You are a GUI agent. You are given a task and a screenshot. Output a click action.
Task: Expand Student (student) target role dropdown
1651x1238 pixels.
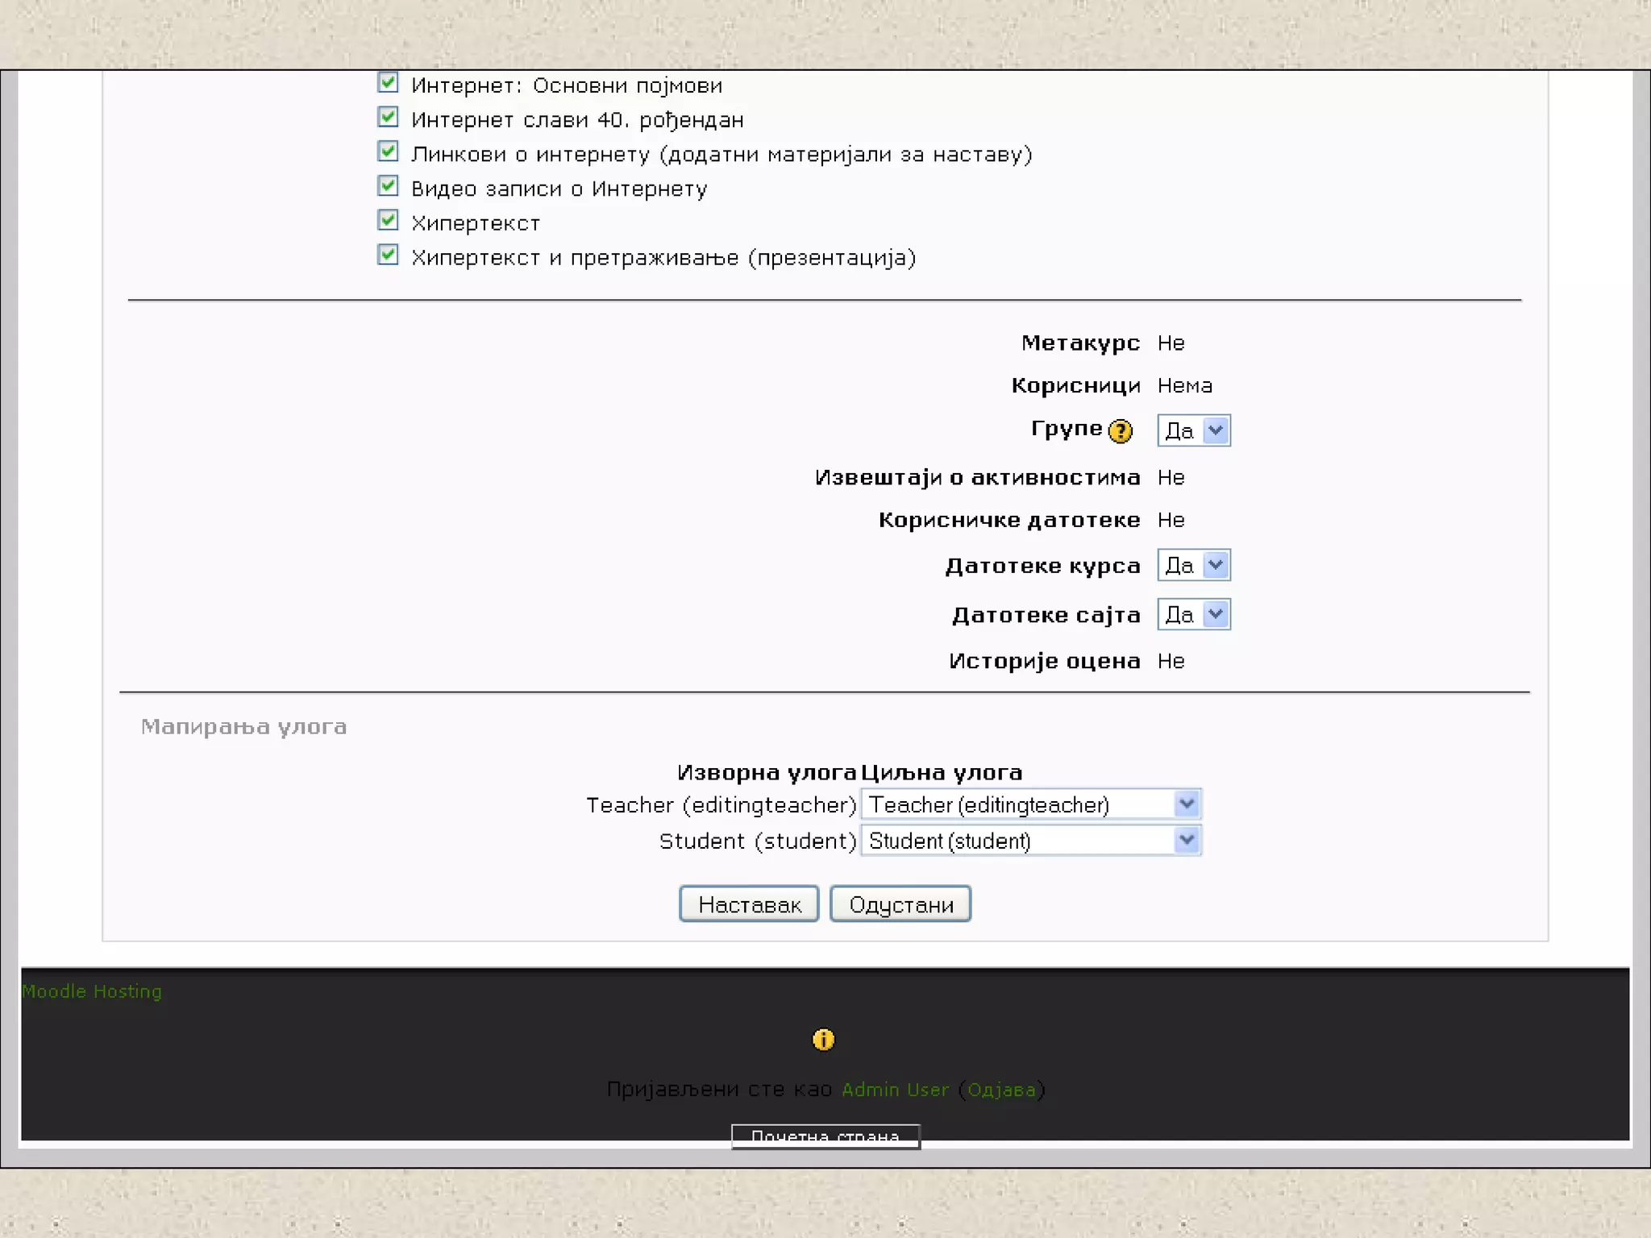1031,841
